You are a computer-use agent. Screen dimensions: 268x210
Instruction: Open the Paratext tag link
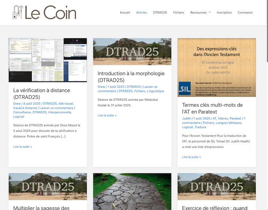click(235, 119)
